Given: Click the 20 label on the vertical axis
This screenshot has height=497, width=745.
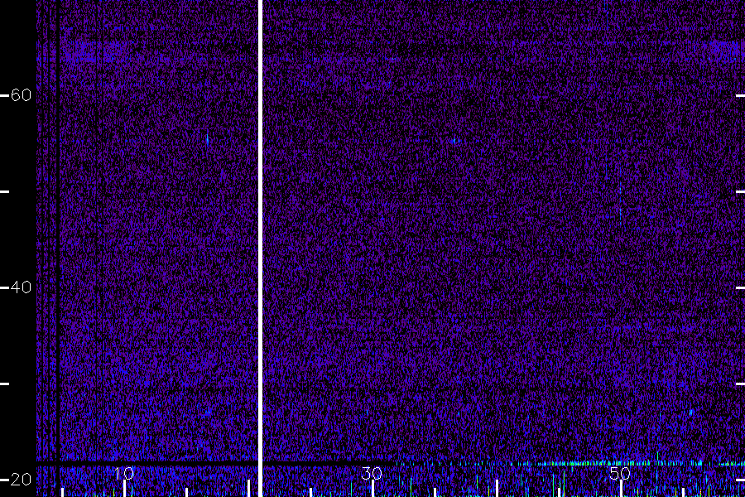Looking at the screenshot, I should pyautogui.click(x=21, y=480).
